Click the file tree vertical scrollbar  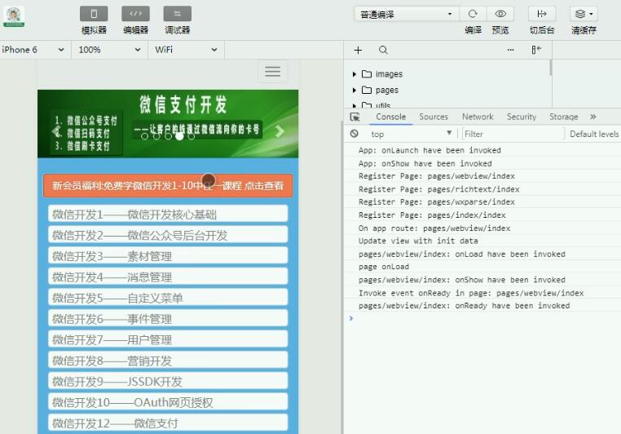550,68
